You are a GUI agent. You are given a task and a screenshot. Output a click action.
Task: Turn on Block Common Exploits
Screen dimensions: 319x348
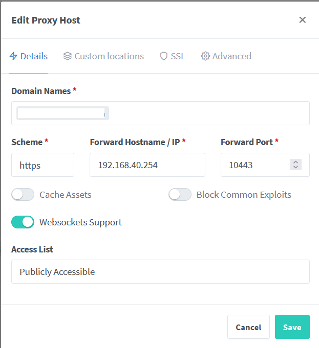point(180,195)
